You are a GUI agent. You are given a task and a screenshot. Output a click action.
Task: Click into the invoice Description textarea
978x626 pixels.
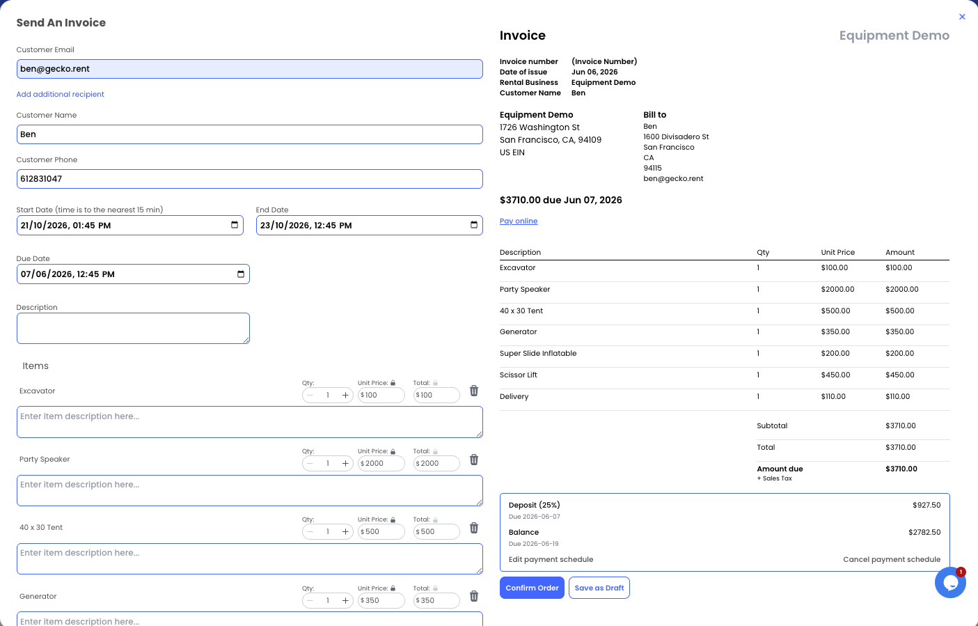[133, 328]
